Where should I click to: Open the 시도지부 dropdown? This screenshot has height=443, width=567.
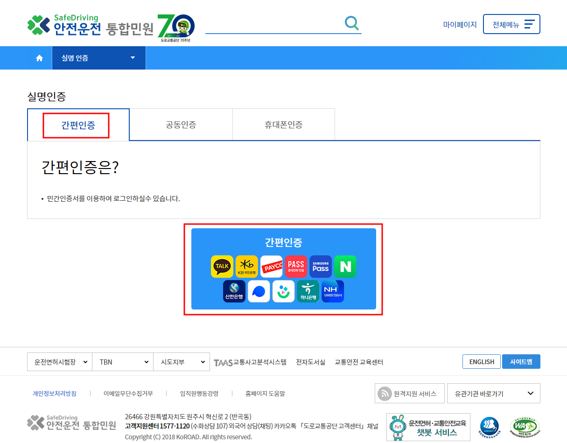coord(182,361)
